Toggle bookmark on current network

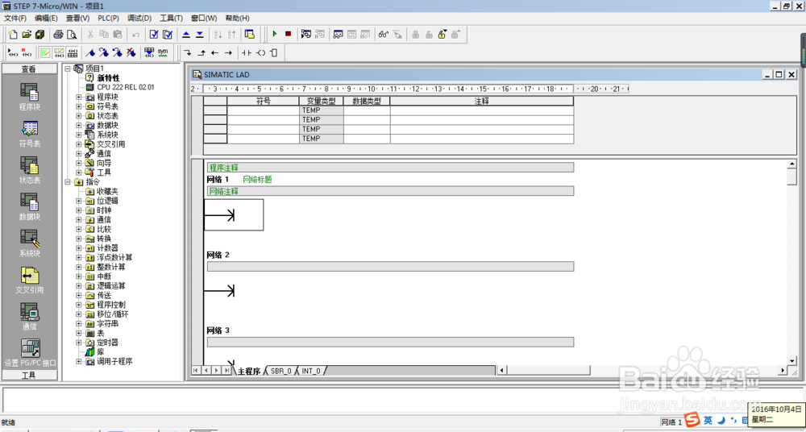tap(90, 52)
